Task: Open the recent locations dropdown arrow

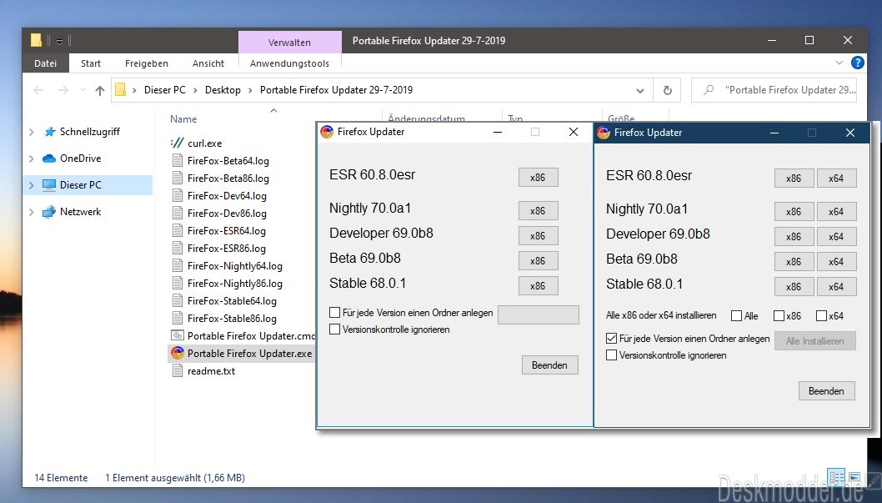Action: 83,90
